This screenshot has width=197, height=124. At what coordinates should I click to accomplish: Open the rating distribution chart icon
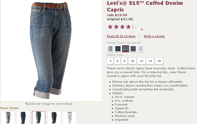142,29
